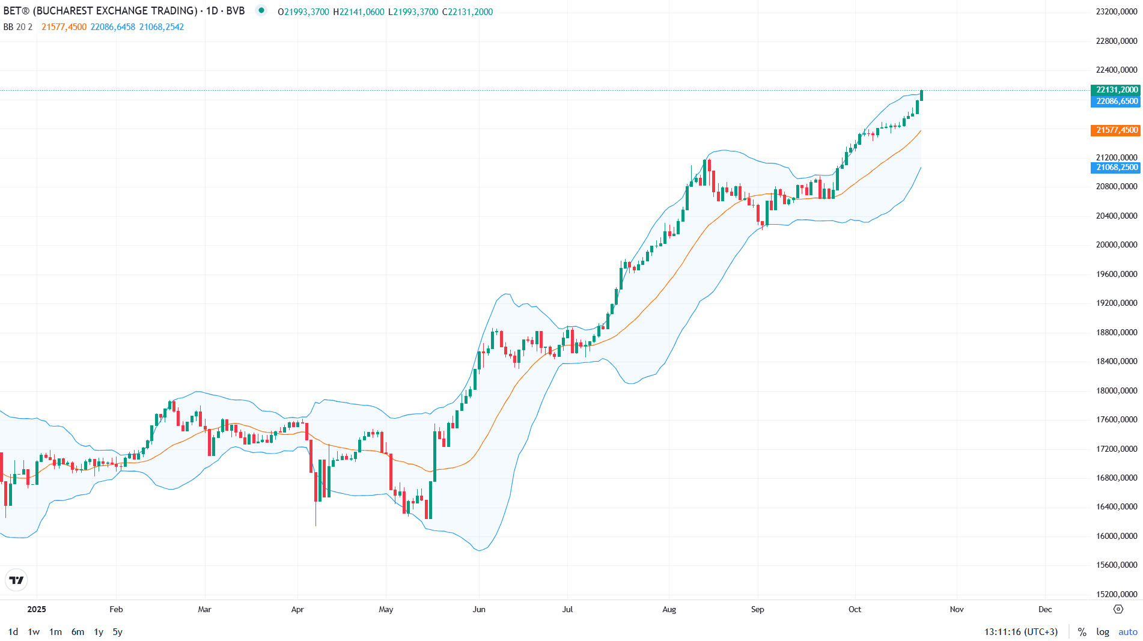Viewport: 1143px width, 641px height.
Task: Click the high value H22141,0600
Action: coord(359,12)
